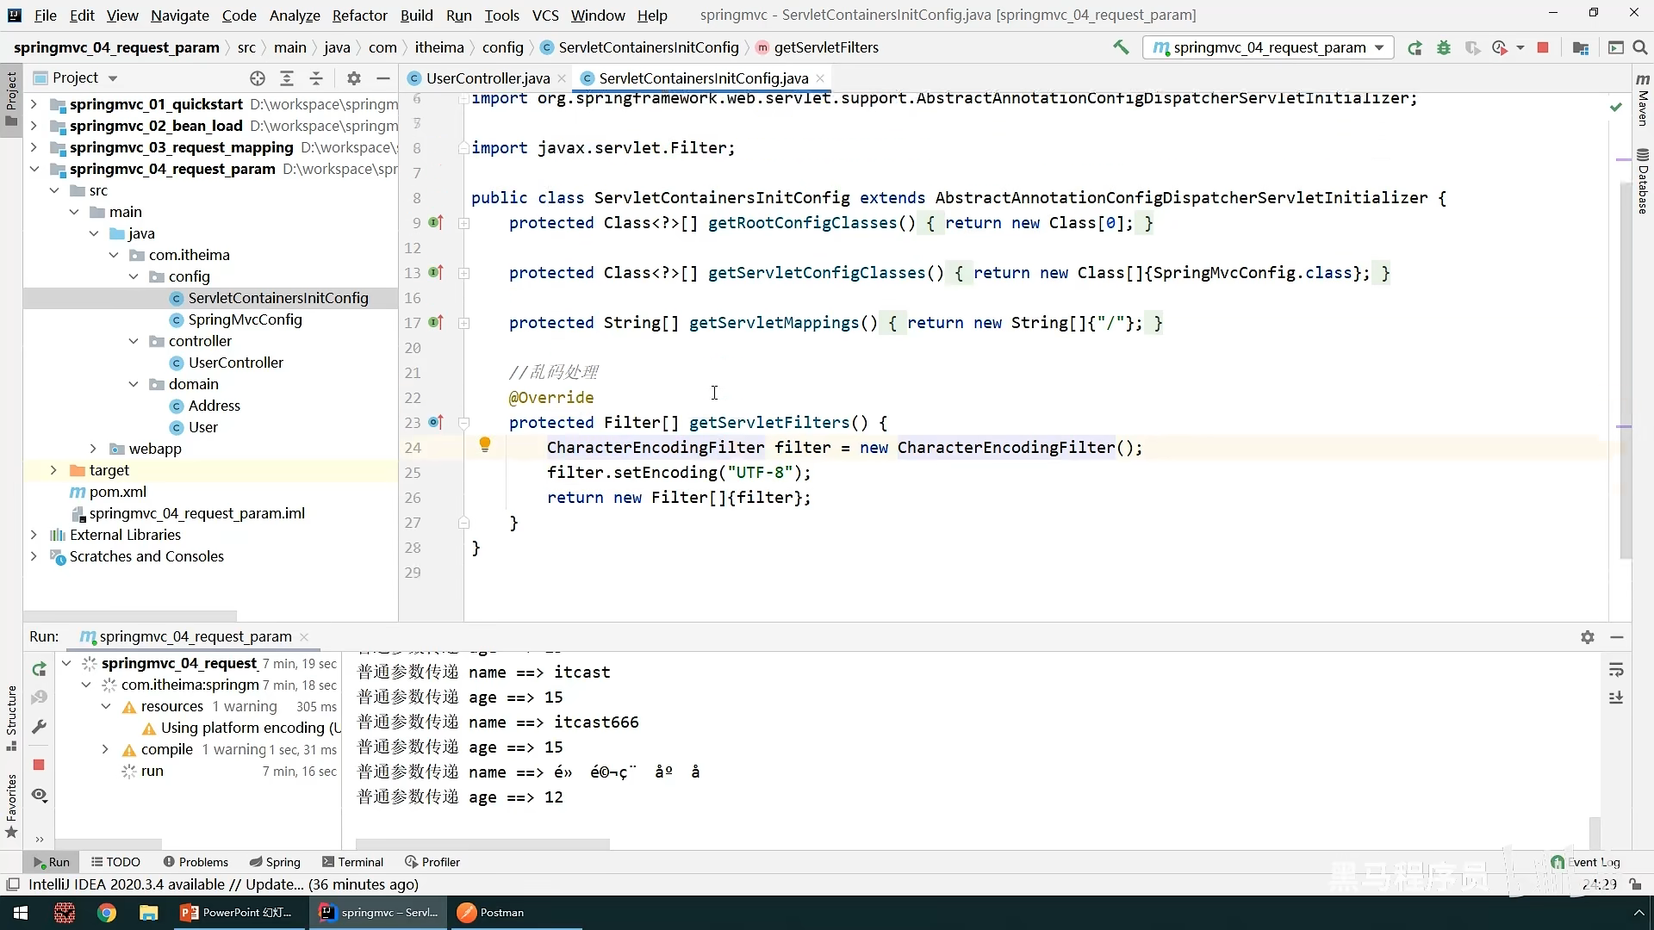Click the Search Everywhere magnifier icon

tap(1640, 47)
